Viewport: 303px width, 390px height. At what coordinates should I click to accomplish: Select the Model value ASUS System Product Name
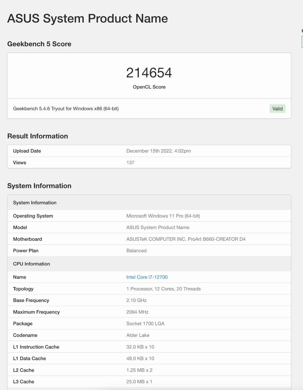pos(158,227)
